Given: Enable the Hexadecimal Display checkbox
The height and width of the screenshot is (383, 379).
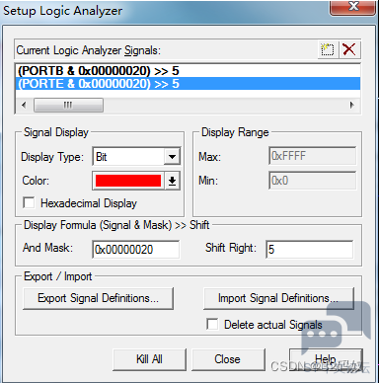Looking at the screenshot, I should pyautogui.click(x=29, y=202).
